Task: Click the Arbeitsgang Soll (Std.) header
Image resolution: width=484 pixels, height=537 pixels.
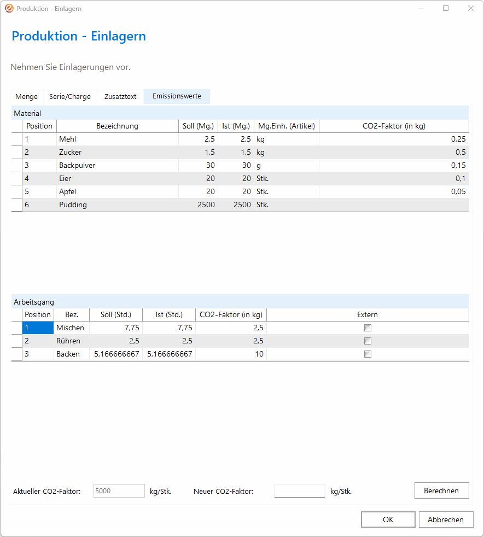Action: pos(116,315)
